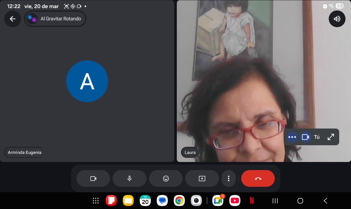This screenshot has height=209, width=351.
Task: Hang up with the red end call button
Action: [x=258, y=178]
